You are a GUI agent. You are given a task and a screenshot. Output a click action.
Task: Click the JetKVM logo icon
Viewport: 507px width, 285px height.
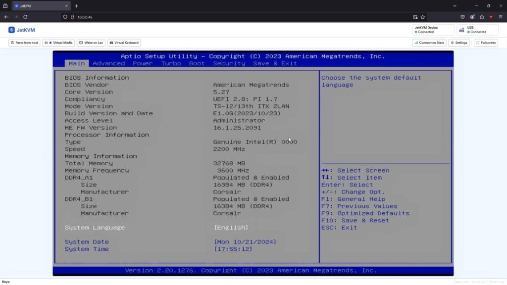point(12,30)
